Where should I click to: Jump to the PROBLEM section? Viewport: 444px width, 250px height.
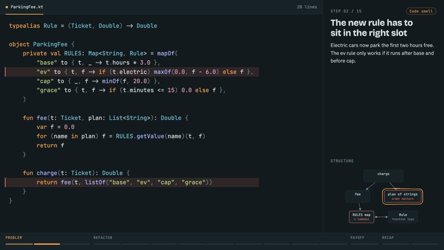point(13,237)
